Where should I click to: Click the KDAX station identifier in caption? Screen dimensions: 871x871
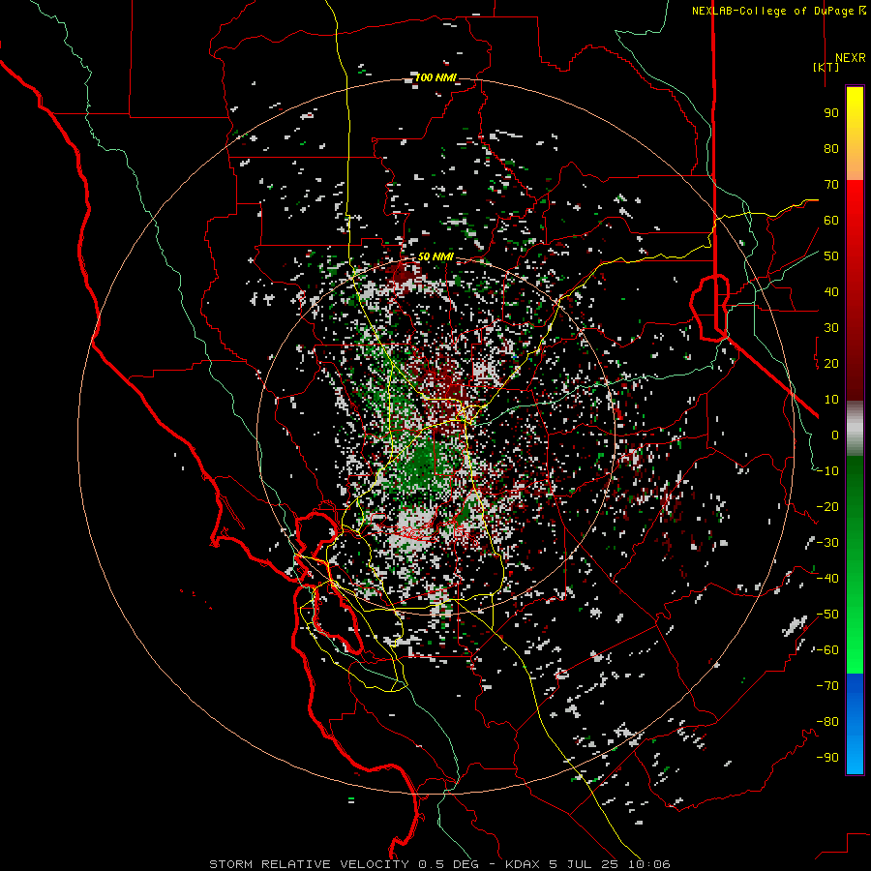coord(523,864)
